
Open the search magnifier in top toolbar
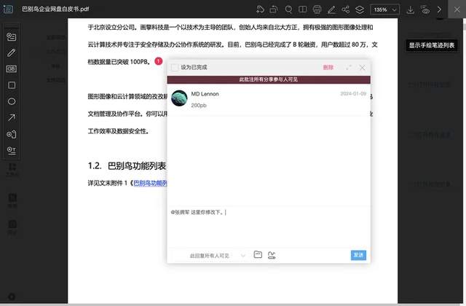[288, 9]
